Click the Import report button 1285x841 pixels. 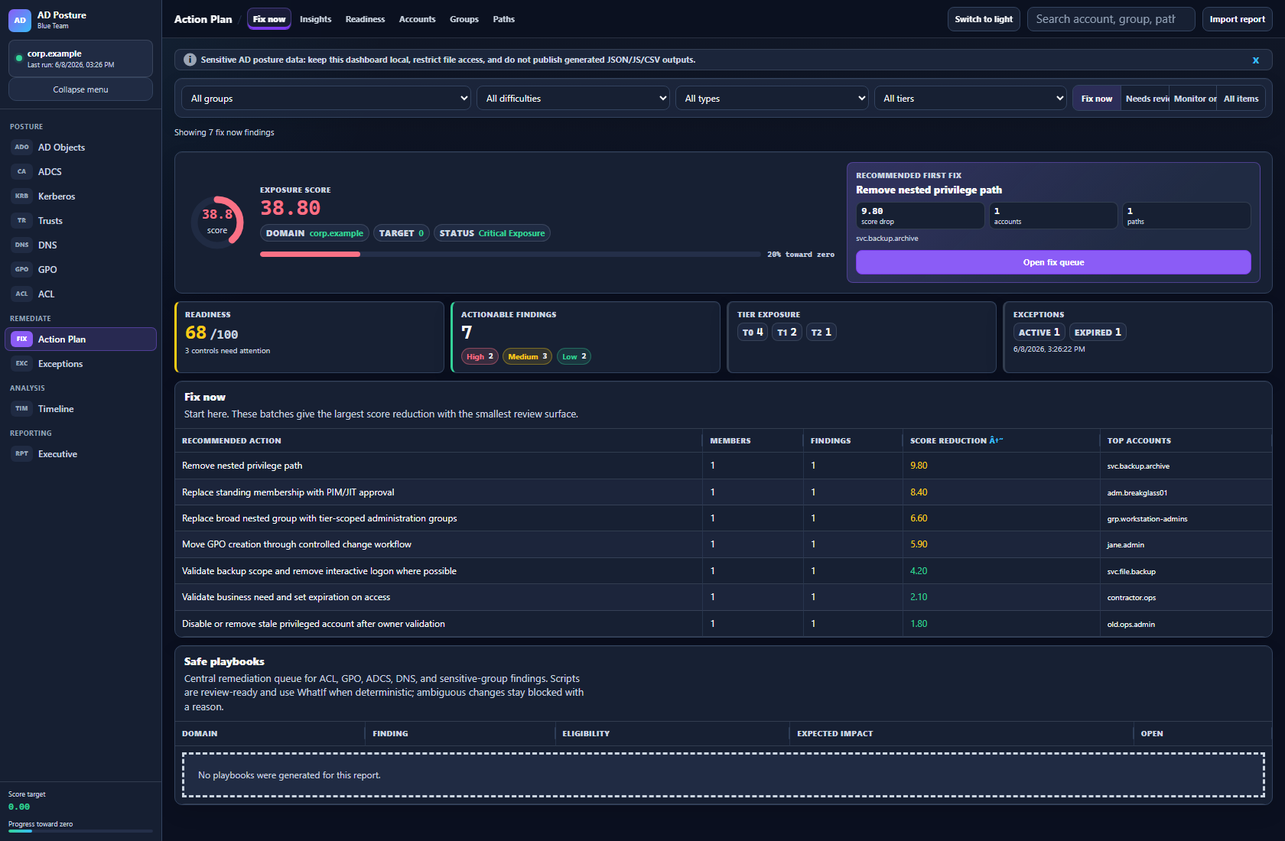[1238, 19]
